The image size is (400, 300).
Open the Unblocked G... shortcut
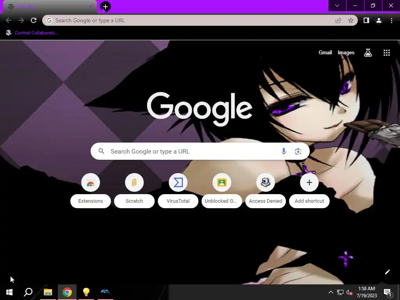(222, 191)
